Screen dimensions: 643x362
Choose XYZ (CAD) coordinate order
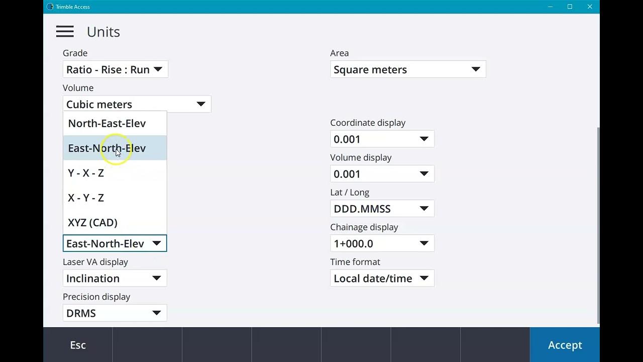click(x=92, y=222)
